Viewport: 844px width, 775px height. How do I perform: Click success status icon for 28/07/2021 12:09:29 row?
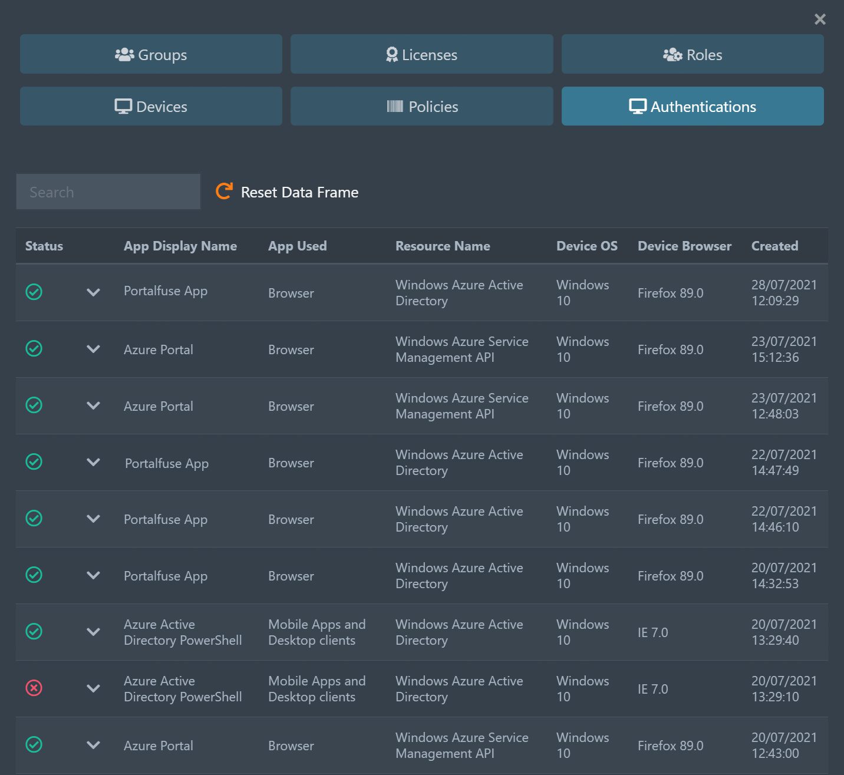click(x=34, y=292)
